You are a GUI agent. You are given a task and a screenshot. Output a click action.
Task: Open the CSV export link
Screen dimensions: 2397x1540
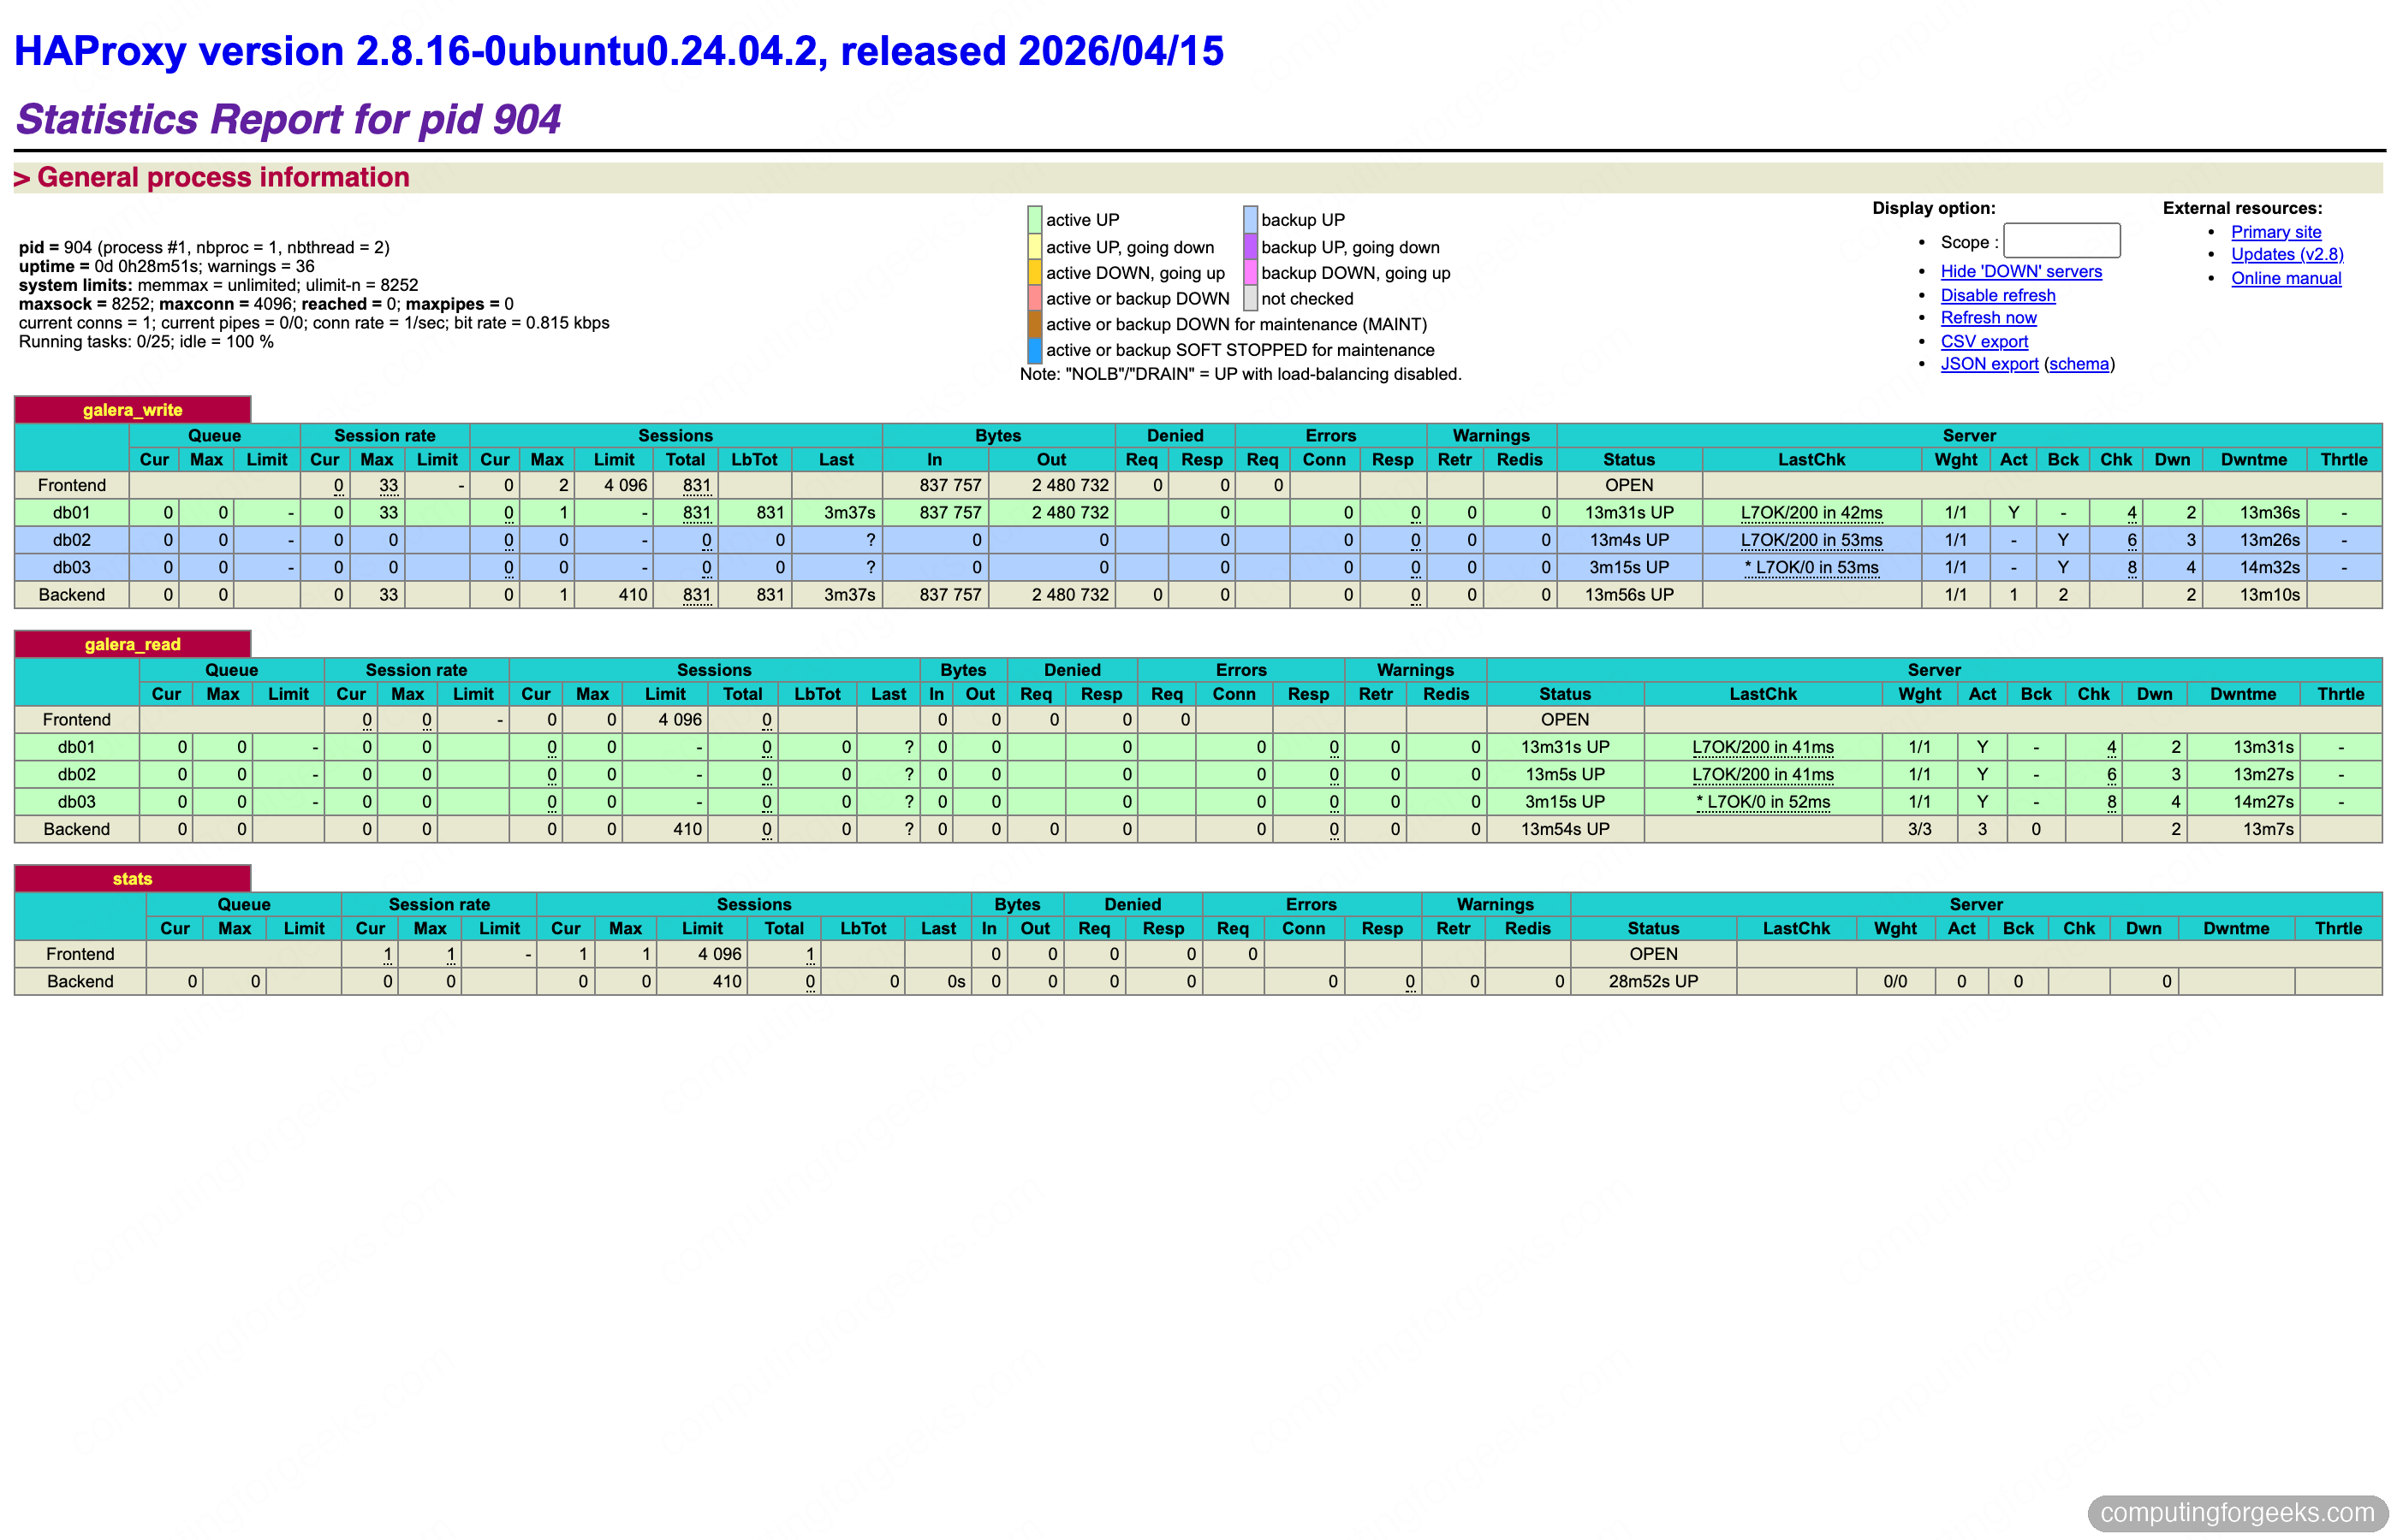(1984, 341)
